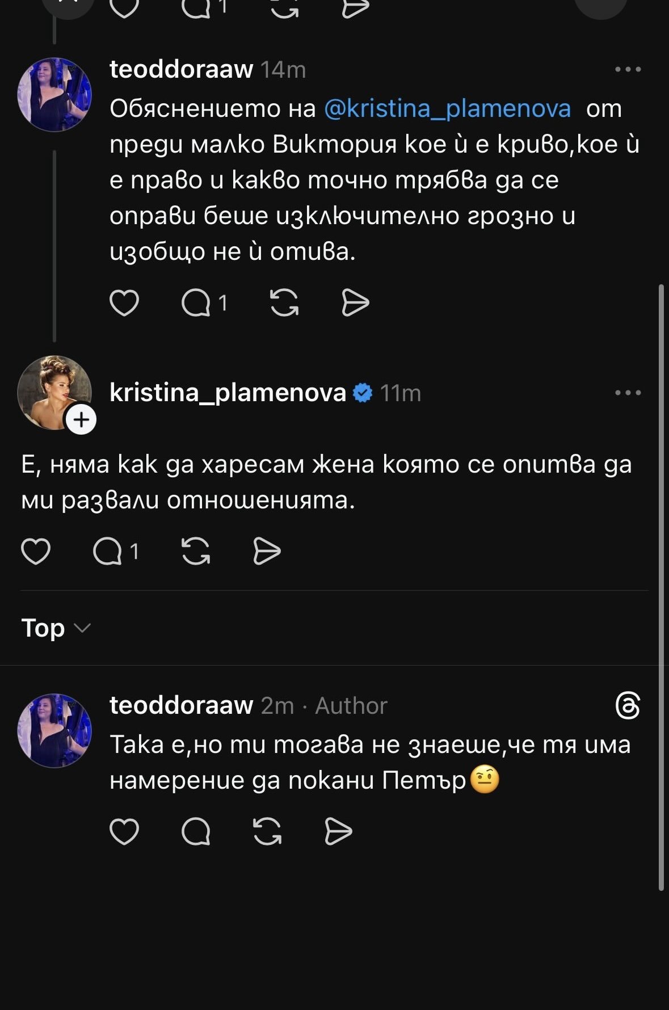Share kristina_plamenova's reply
Image resolution: width=669 pixels, height=1010 pixels.
click(267, 552)
